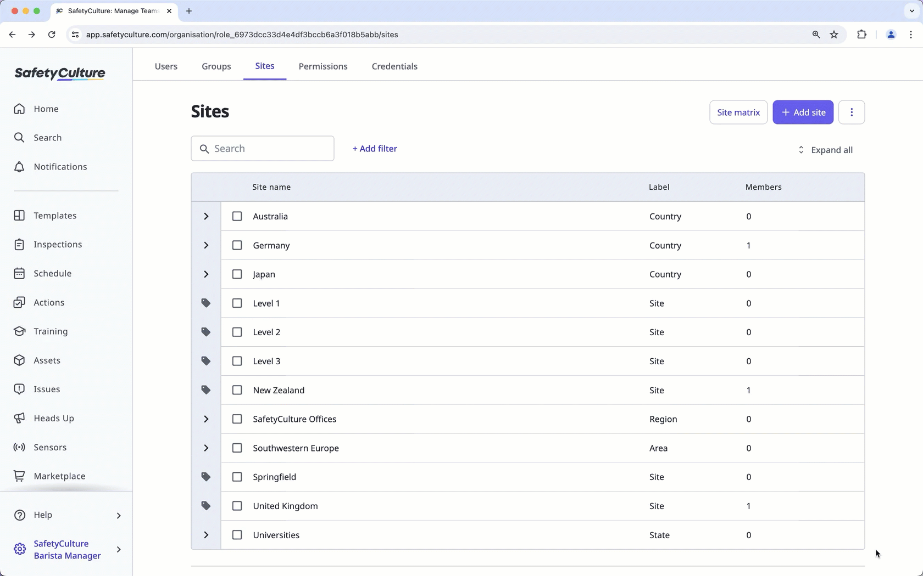
Task: Click the tag icon for New Zealand
Action: (206, 390)
